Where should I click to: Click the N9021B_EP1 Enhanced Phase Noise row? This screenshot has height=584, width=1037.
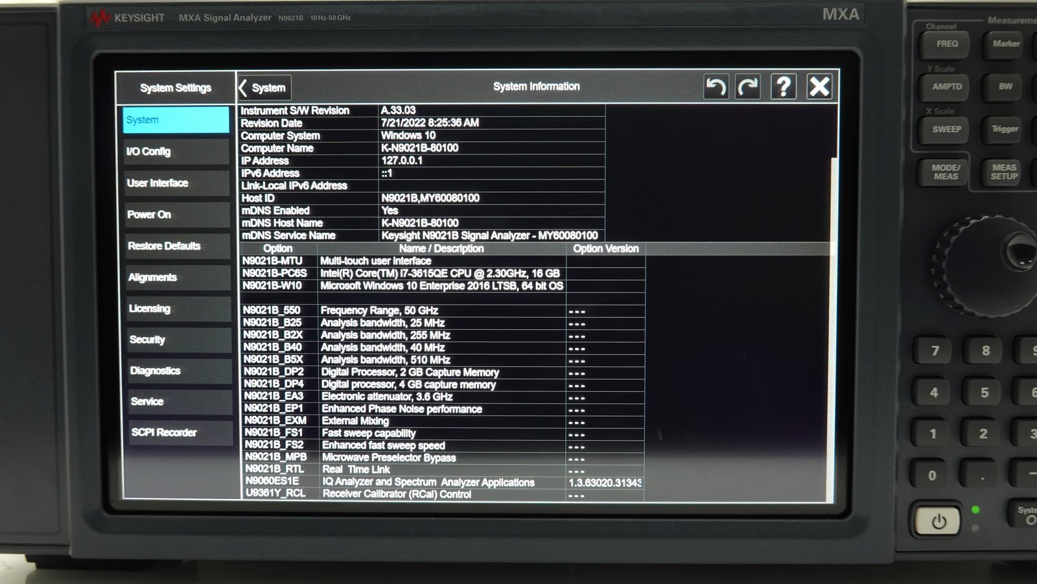444,409
